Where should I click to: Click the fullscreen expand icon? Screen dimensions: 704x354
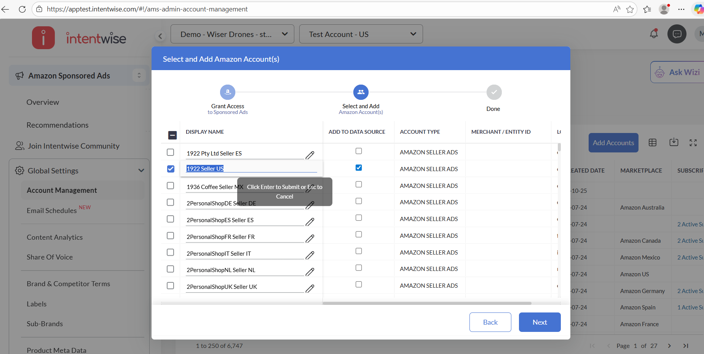[693, 143]
